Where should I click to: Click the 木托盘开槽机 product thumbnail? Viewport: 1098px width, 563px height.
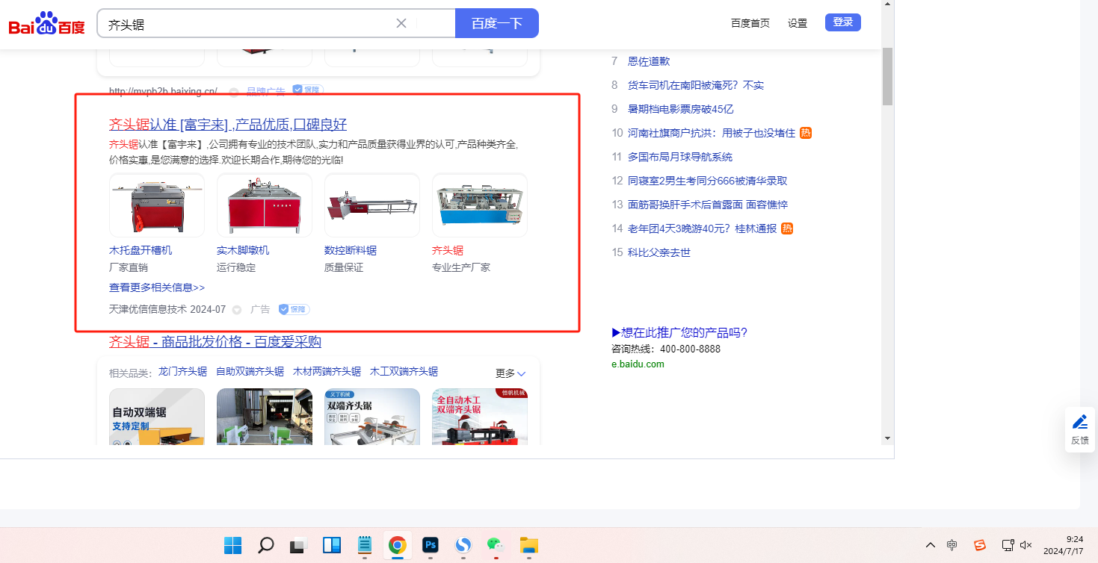point(157,205)
